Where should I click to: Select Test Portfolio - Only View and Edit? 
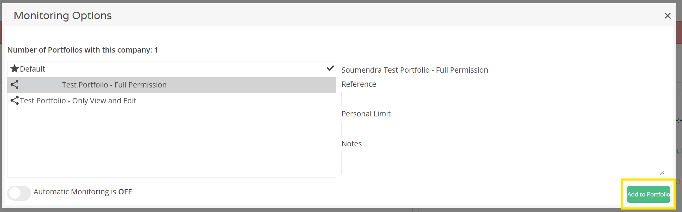coord(78,101)
